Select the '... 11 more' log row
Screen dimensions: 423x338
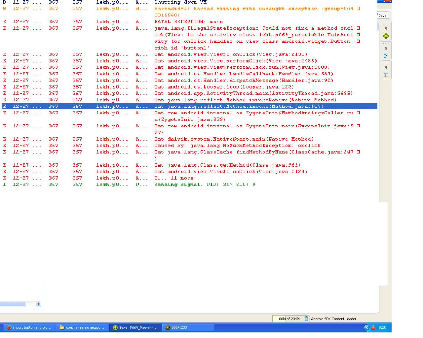pyautogui.click(x=189, y=178)
